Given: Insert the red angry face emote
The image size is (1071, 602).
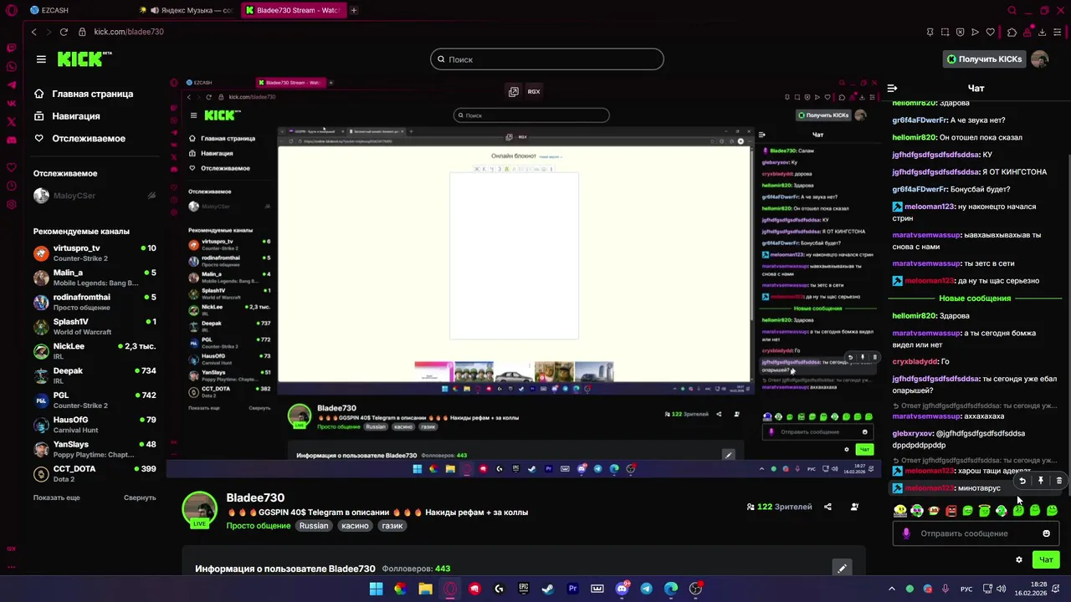Looking at the screenshot, I should tap(951, 510).
